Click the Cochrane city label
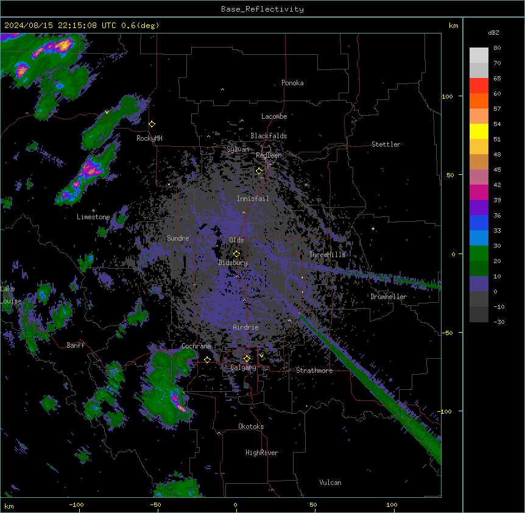Viewport: 525px width, 513px height. coord(196,346)
